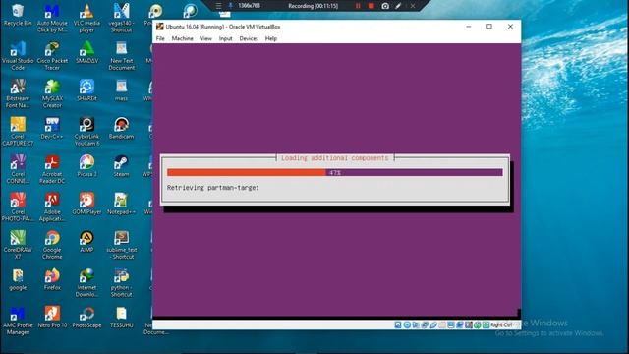Click the hard disk activity status icon
The height and width of the screenshot is (354, 629).
398,324
